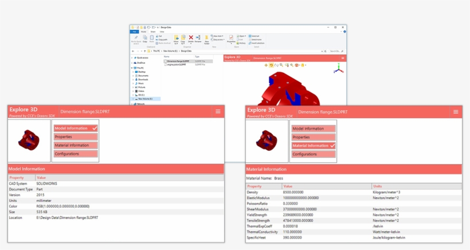
Task: Switch to the View ribbon tab
Action: pyautogui.click(x=162, y=32)
